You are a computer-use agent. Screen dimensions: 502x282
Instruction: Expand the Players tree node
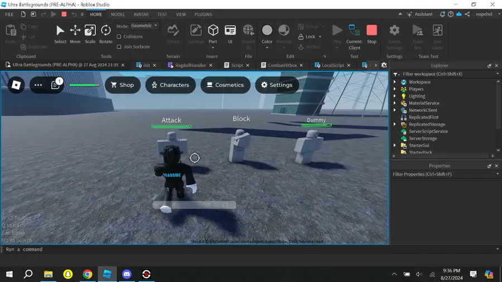(x=395, y=89)
